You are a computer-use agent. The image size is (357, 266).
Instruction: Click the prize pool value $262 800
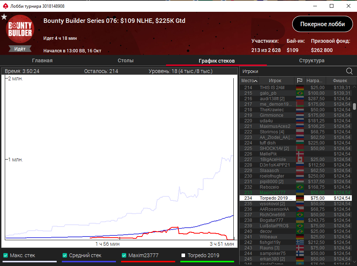322,50
